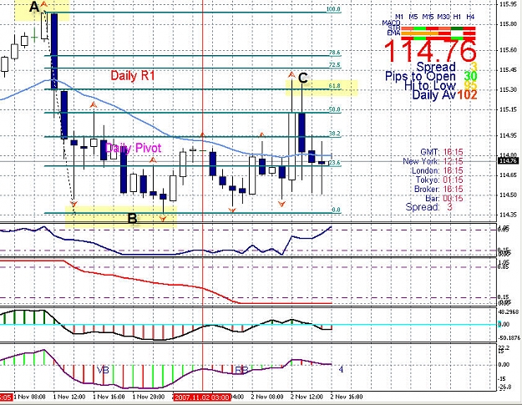The image size is (522, 405).
Task: Click the Daily Av 102 readout
Action: click(x=444, y=95)
